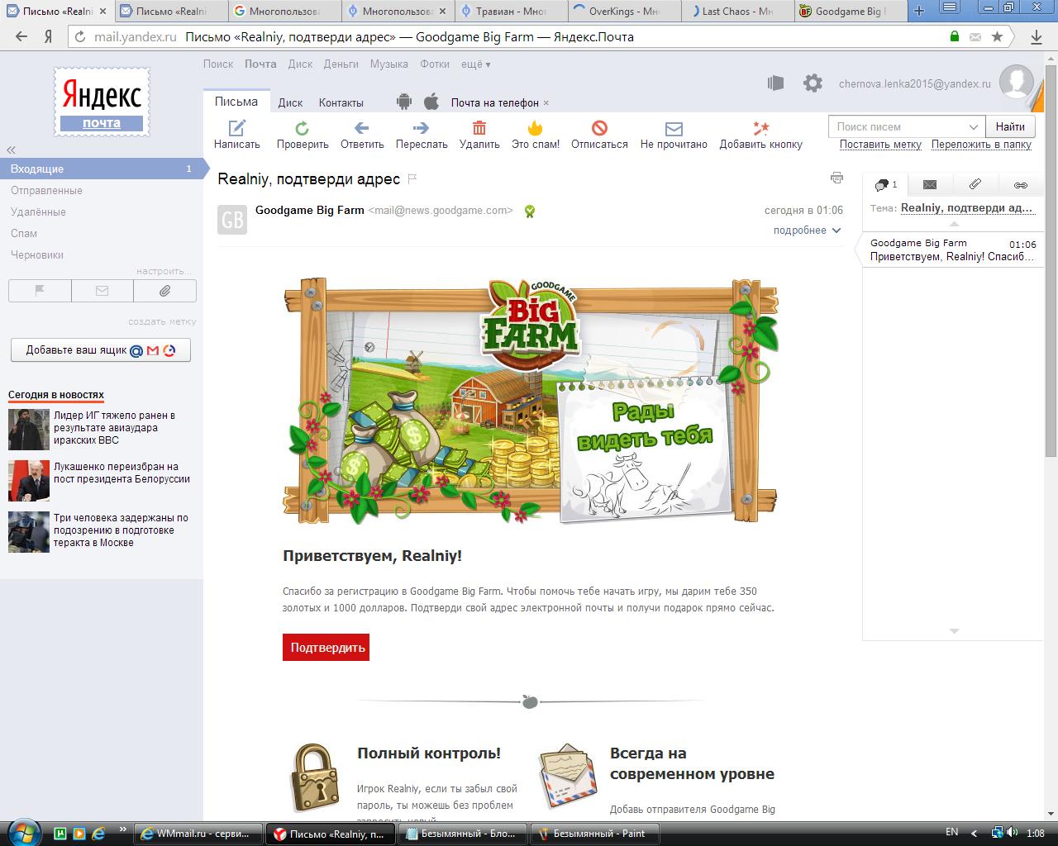Open the search options dropdown arrow
The width and height of the screenshot is (1058, 846).
point(973,126)
